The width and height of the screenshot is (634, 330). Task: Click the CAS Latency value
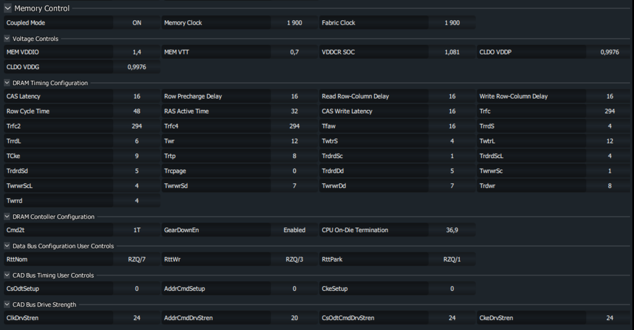[x=137, y=96]
